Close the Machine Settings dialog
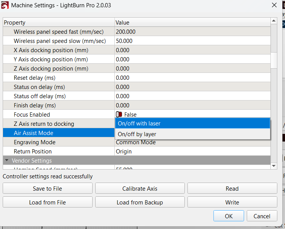285x229 pixels. pos(274,5)
